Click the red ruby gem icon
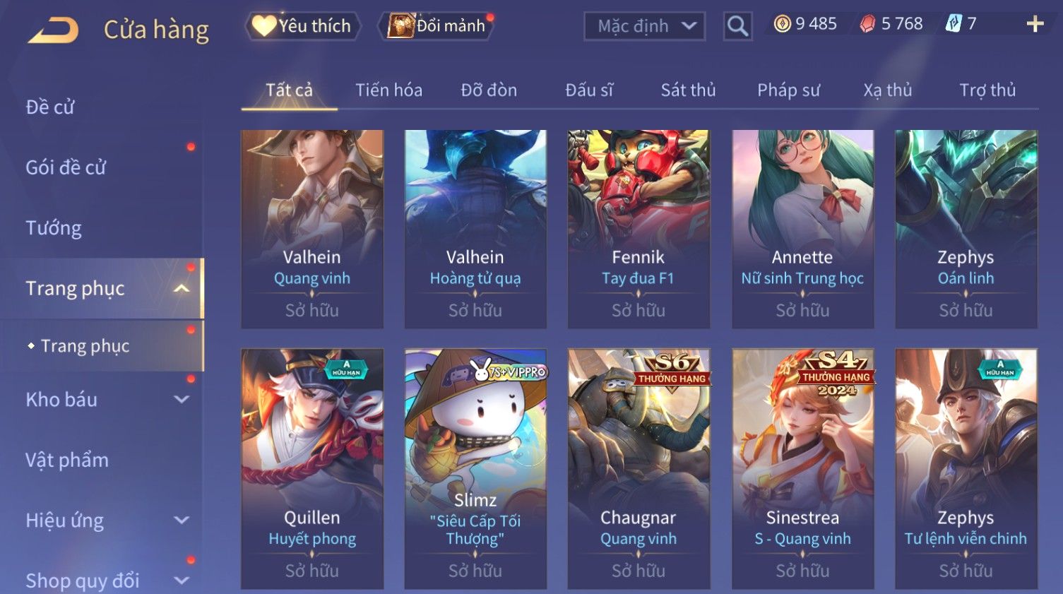The image size is (1063, 594). click(x=867, y=24)
